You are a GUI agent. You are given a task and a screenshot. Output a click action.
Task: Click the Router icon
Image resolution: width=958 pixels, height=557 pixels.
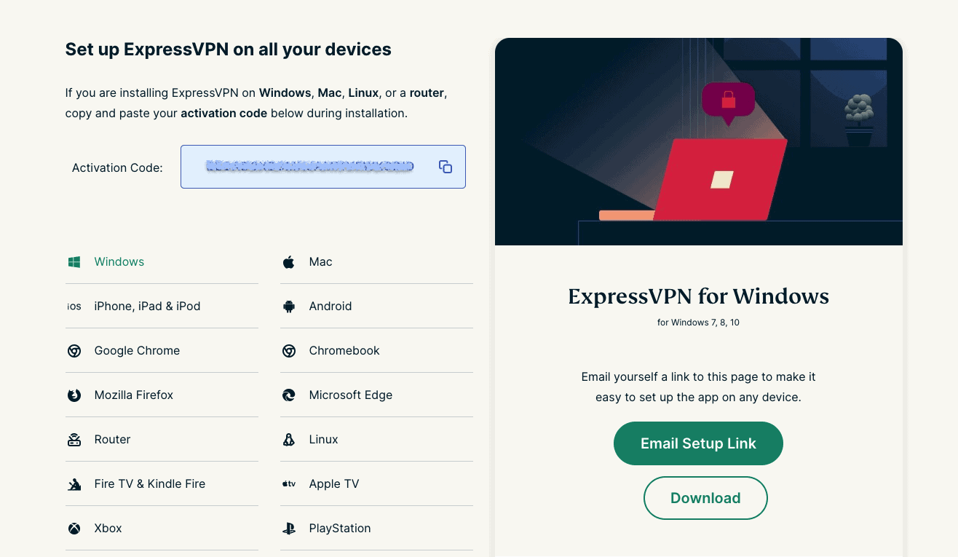coord(74,440)
